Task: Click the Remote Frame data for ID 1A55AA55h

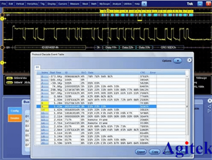Action: pyautogui.click(x=98, y=123)
